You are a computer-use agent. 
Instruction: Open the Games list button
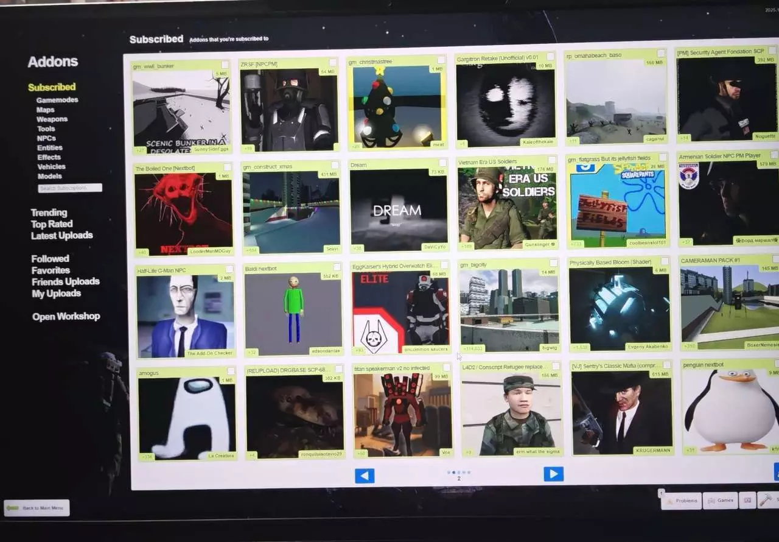point(721,501)
